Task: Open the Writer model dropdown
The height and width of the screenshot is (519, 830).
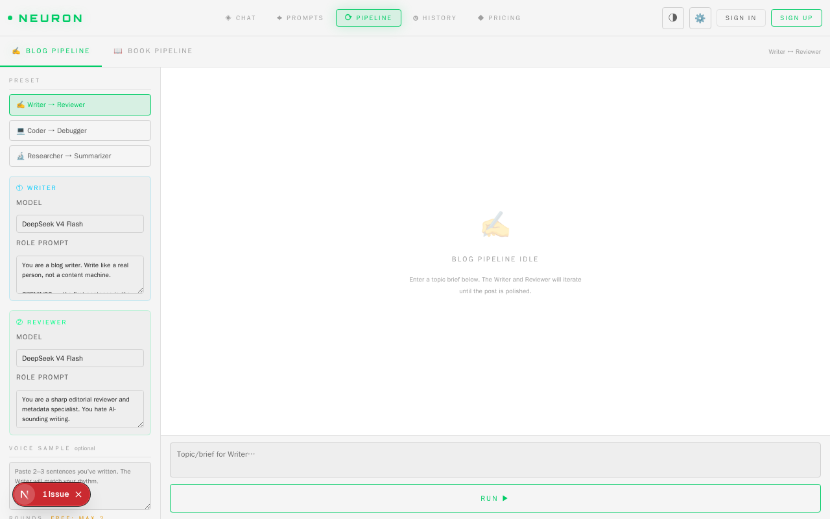Action: point(80,224)
